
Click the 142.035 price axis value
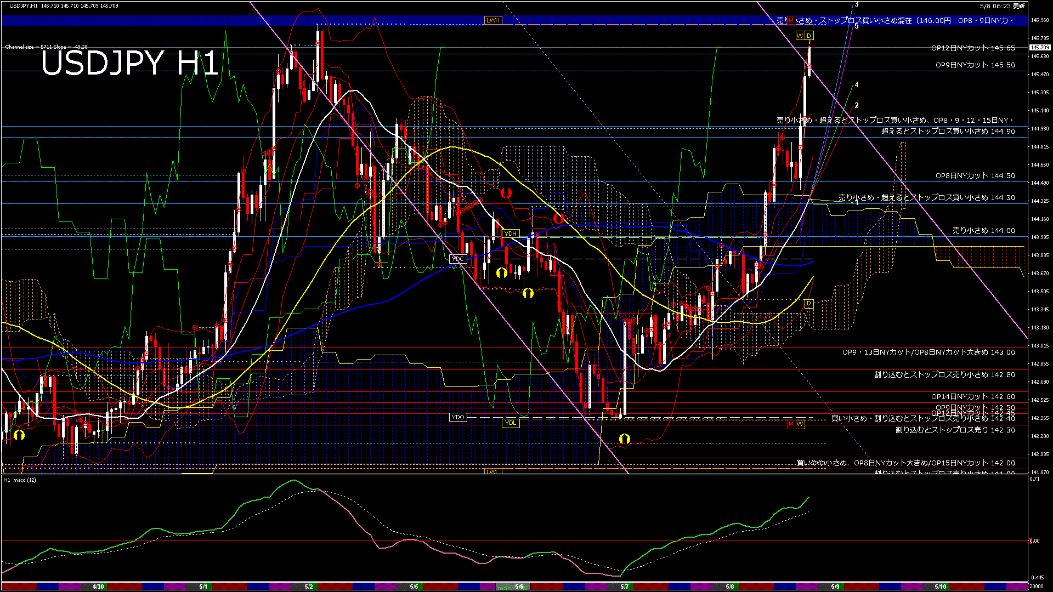coord(1040,454)
